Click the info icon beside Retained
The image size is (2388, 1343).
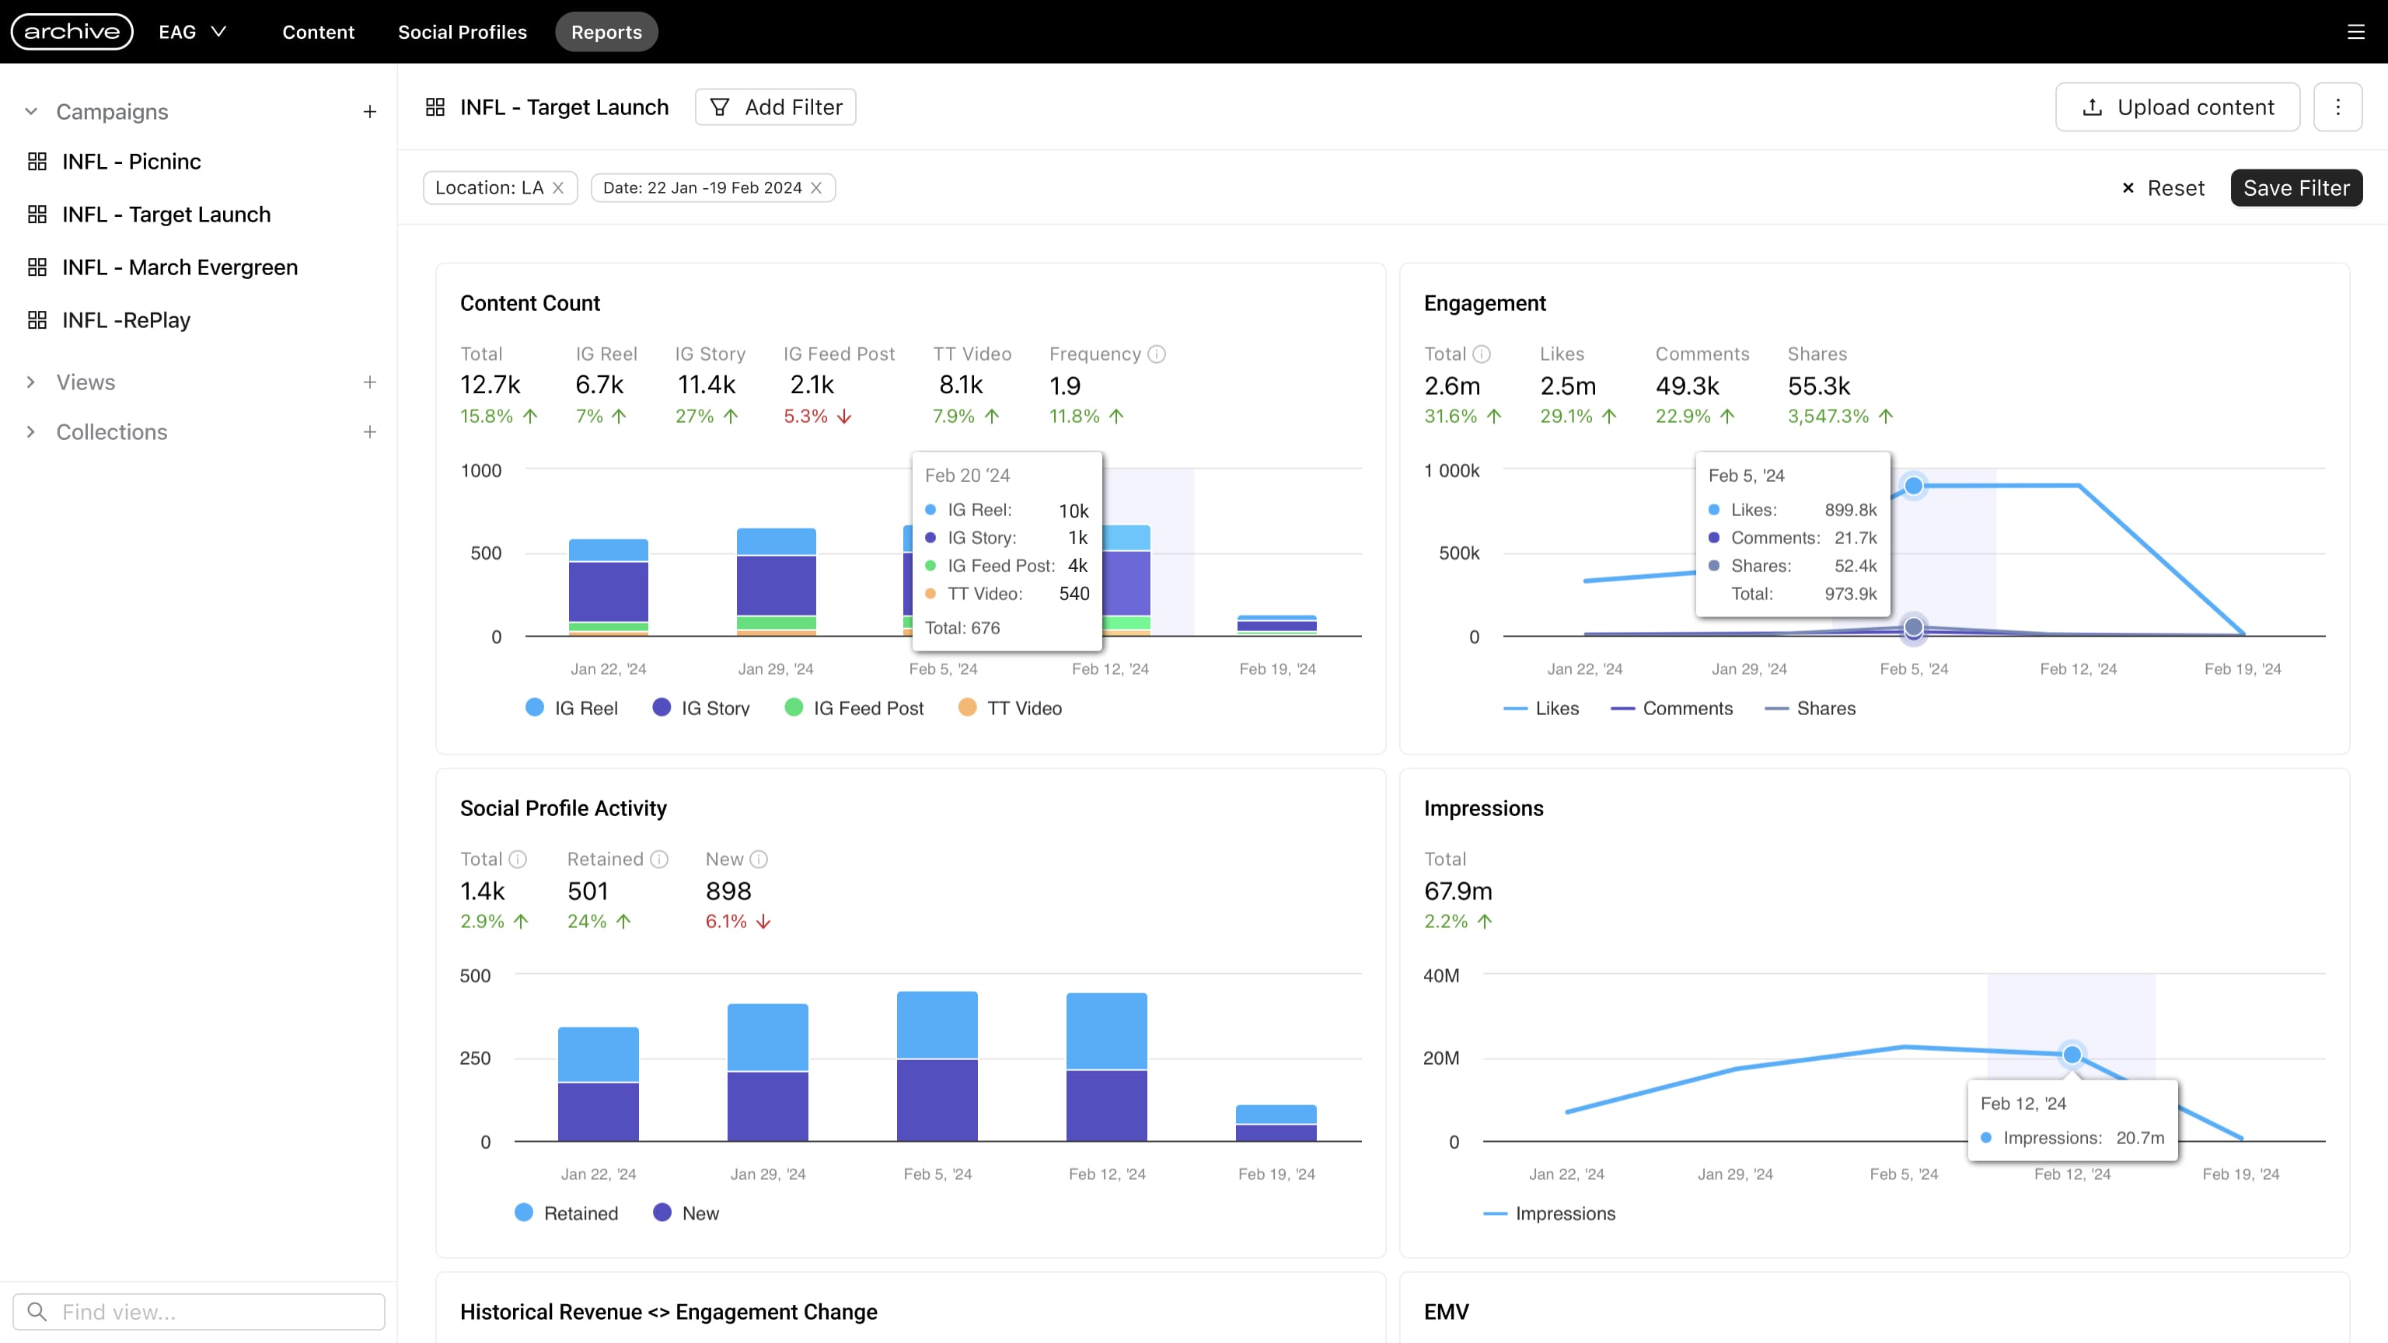(659, 859)
